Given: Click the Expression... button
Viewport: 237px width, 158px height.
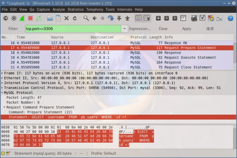Looking at the screenshot, I should point(140,29).
